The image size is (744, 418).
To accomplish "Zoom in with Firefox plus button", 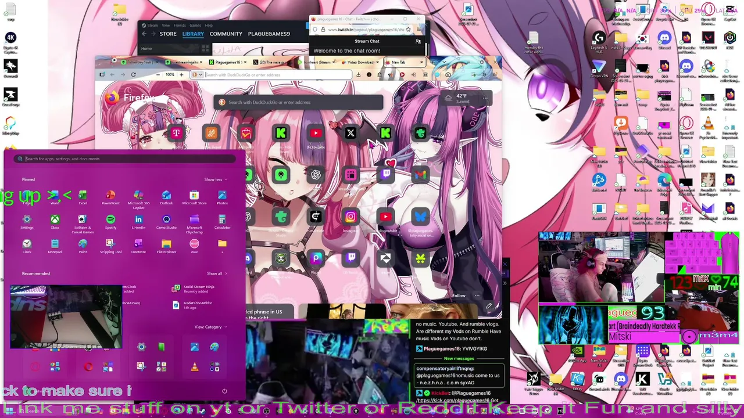I will click(x=181, y=74).
